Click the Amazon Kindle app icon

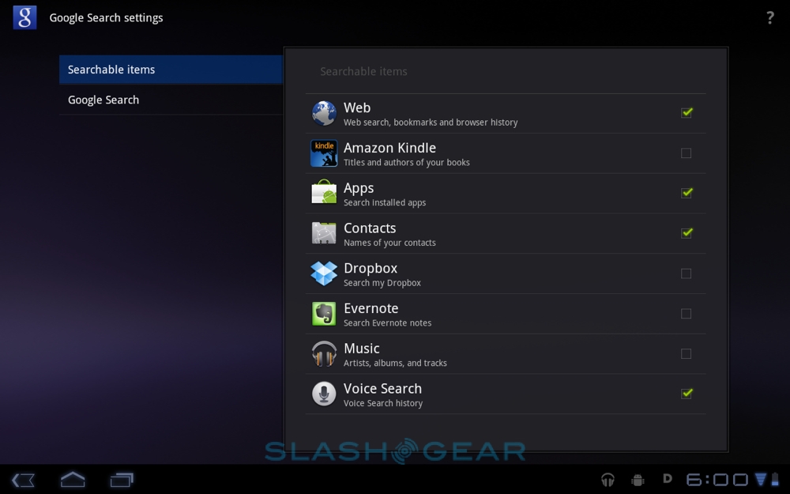324,153
